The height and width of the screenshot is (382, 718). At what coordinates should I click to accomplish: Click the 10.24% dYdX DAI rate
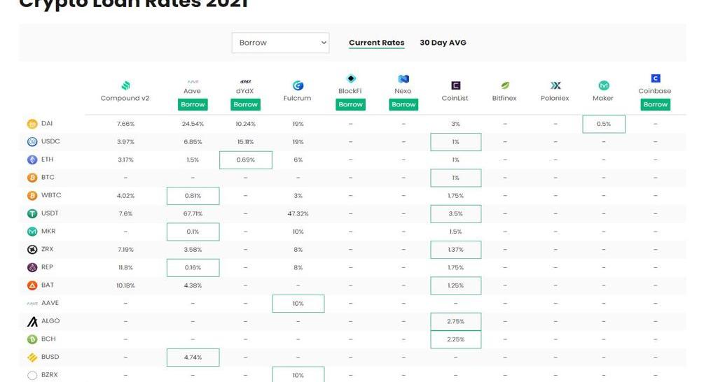click(x=245, y=124)
